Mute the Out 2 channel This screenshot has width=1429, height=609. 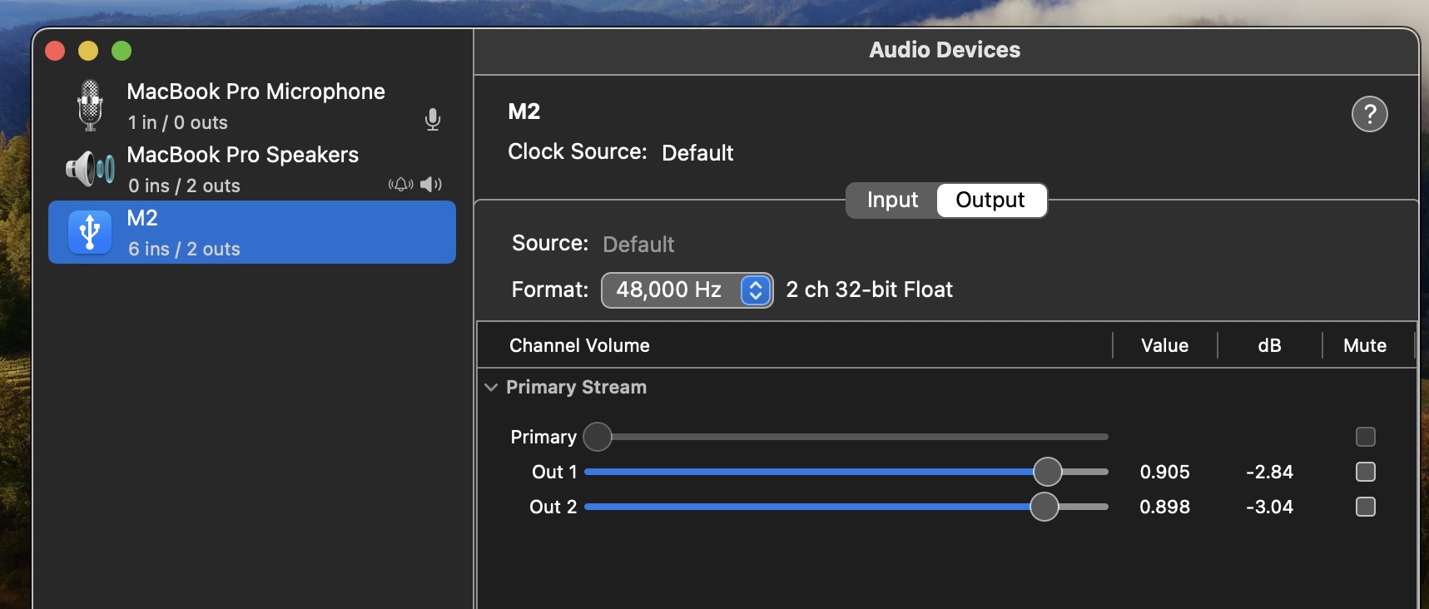click(x=1366, y=507)
